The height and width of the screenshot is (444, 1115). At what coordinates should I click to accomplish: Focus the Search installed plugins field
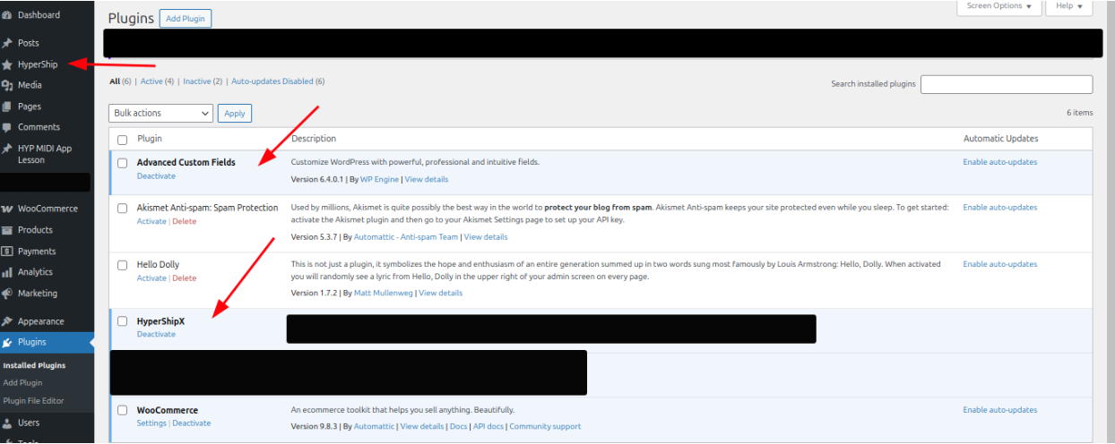pyautogui.click(x=1007, y=84)
